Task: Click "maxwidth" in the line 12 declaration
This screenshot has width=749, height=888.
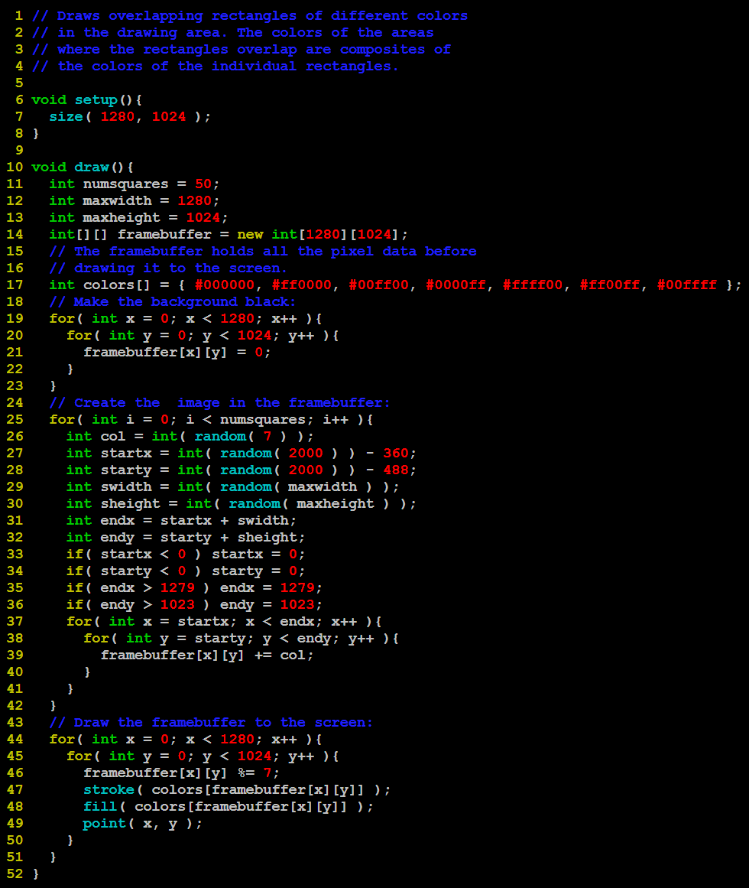Action: pyautogui.click(x=117, y=201)
